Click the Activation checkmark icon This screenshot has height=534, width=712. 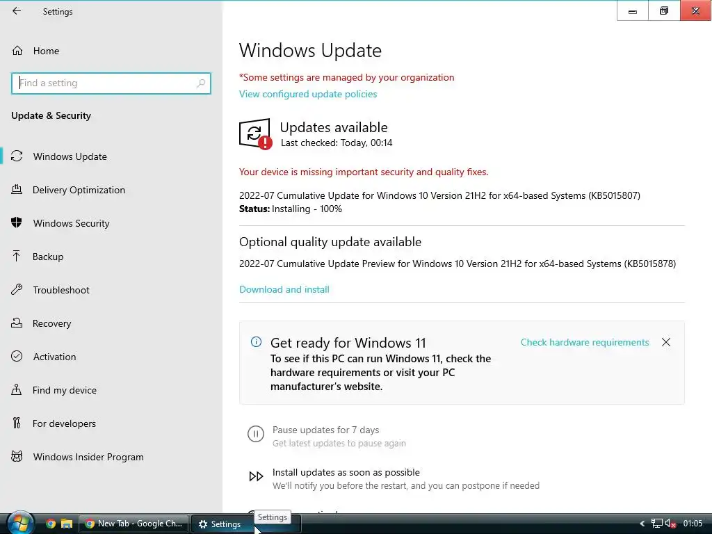(17, 357)
